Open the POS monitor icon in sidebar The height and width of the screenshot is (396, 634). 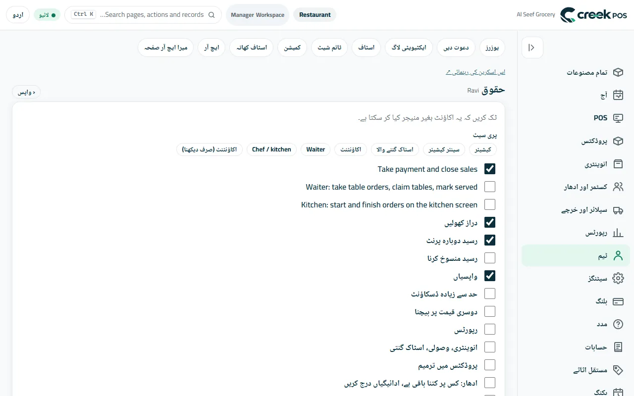pos(618,118)
